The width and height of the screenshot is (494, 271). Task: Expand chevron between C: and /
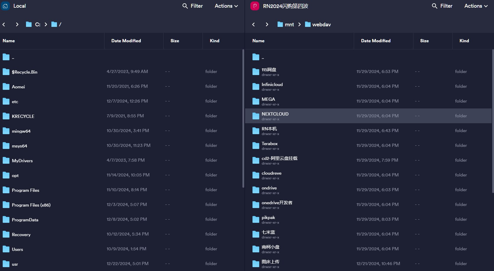tap(46, 25)
